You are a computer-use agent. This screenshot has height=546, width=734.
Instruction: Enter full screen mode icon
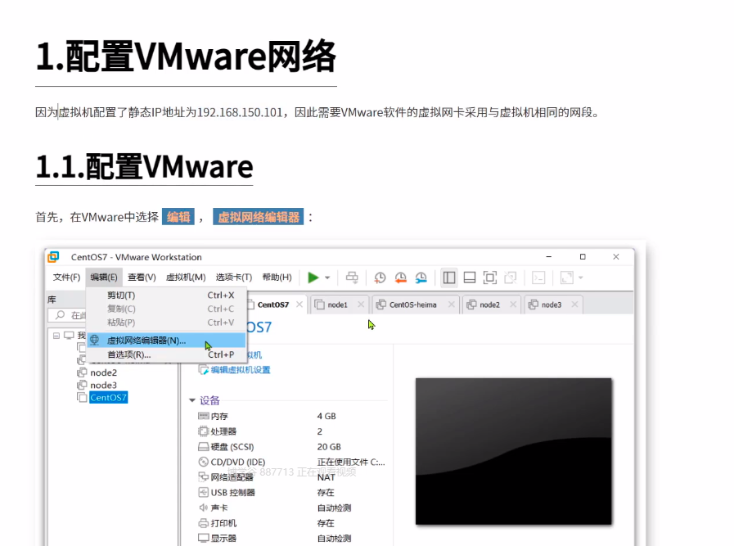(489, 278)
